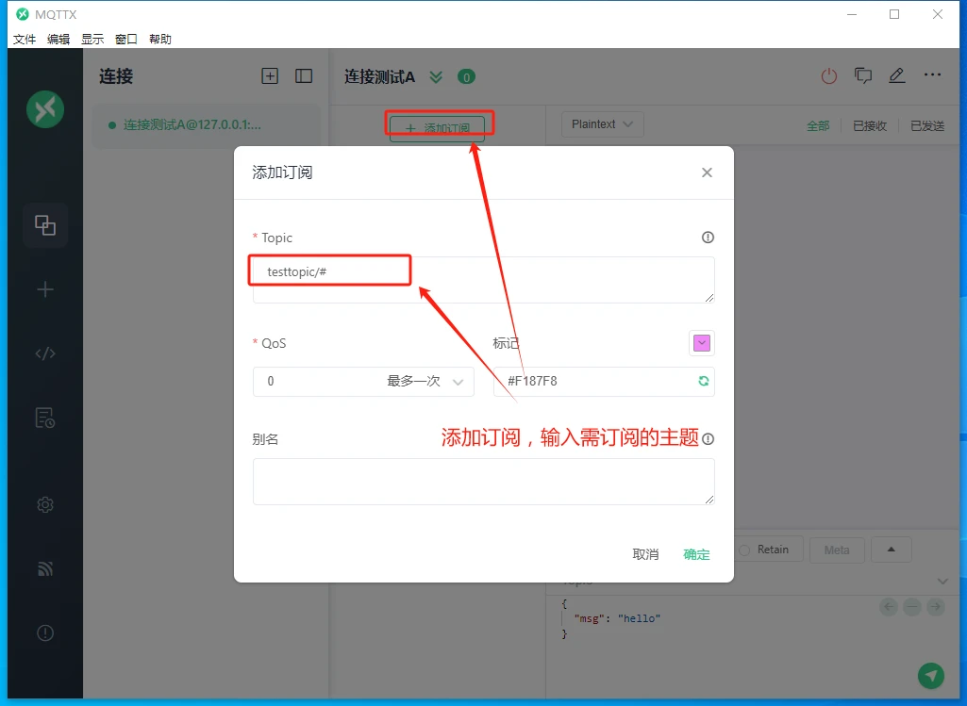Open the Script page code icon

click(x=45, y=353)
